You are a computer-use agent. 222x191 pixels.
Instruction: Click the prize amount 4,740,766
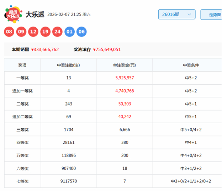(x=125, y=91)
